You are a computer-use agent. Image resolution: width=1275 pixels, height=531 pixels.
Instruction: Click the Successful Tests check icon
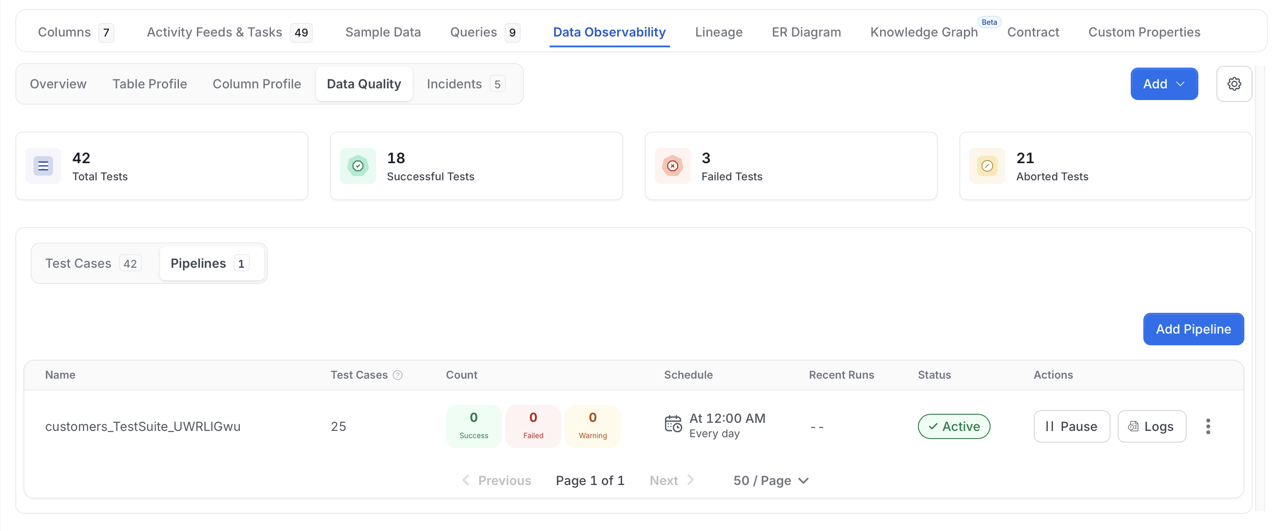point(358,166)
